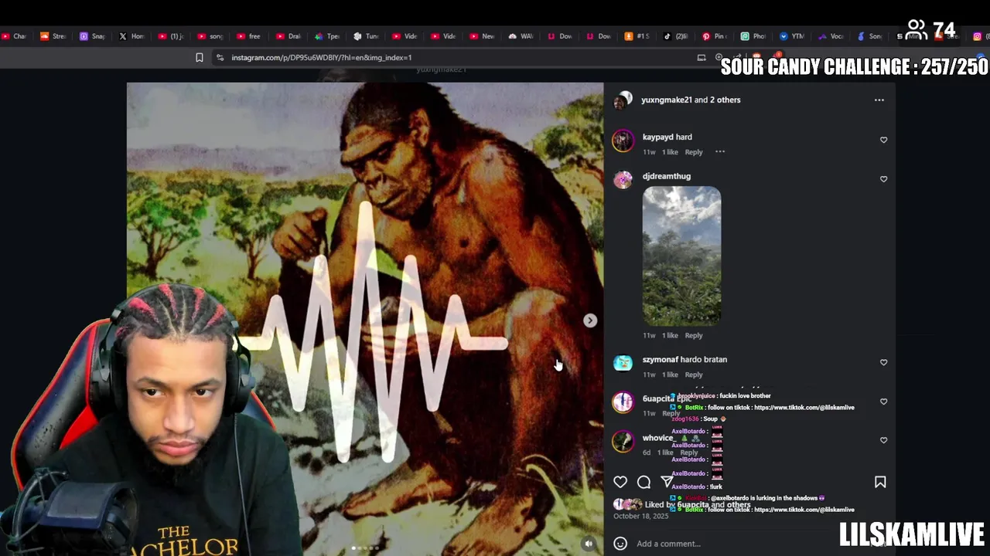This screenshot has width=990, height=556.
Task: Open szymonaf username link
Action: [x=661, y=359]
